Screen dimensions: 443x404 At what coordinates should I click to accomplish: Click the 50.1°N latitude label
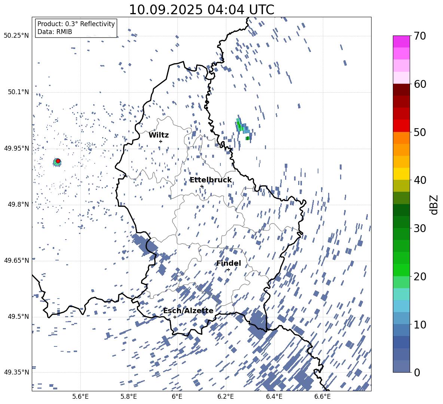click(18, 92)
